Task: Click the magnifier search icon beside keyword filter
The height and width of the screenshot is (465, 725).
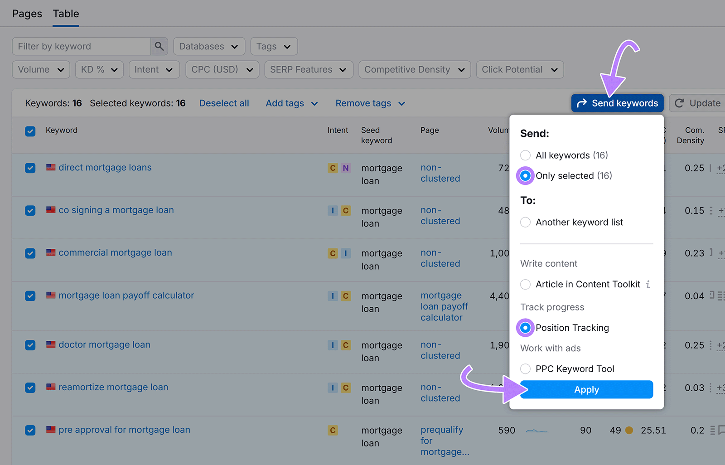Action: (159, 46)
